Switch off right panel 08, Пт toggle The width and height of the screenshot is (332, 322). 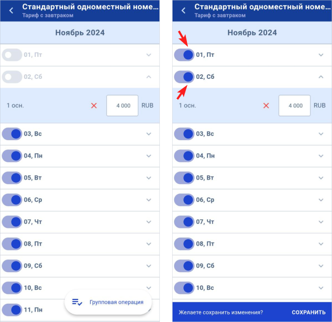tap(184, 244)
